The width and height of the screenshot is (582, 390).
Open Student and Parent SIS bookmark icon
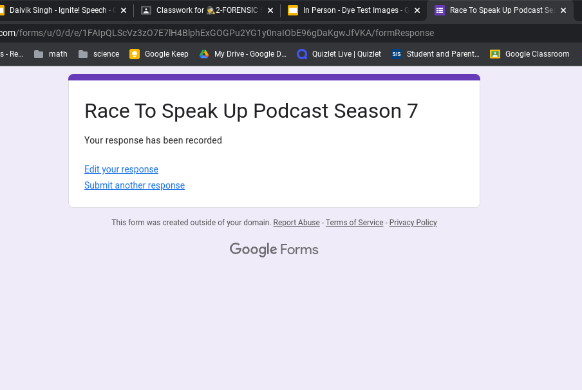397,54
